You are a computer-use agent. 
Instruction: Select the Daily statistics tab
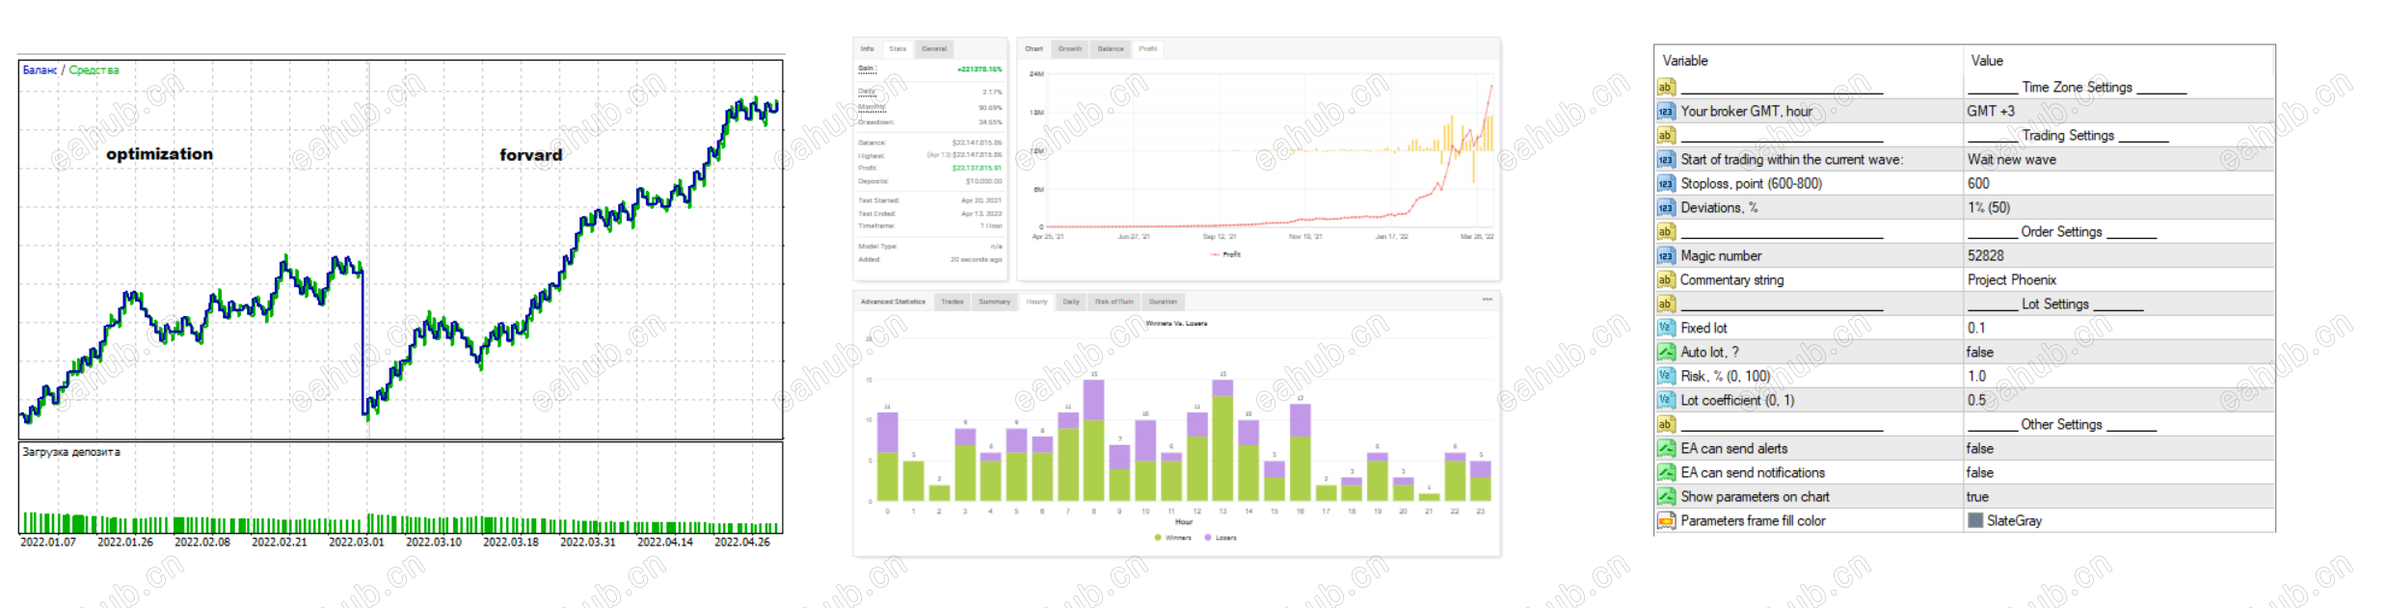(x=1071, y=302)
